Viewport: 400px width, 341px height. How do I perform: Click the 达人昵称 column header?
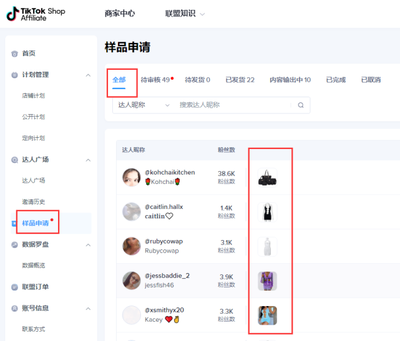coord(134,150)
